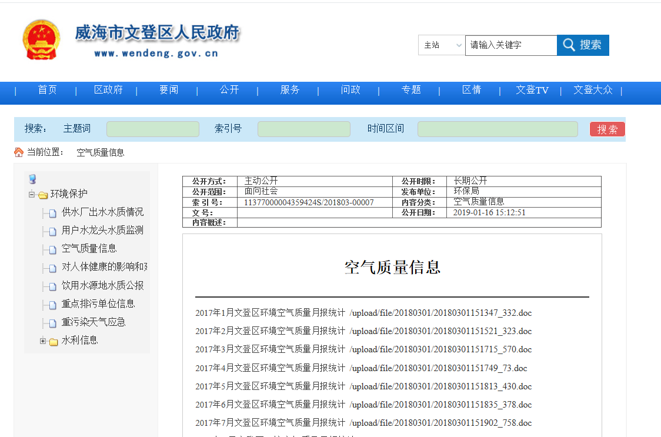Click the home icon beside 当前位置
This screenshot has height=437, width=661.
(x=19, y=152)
